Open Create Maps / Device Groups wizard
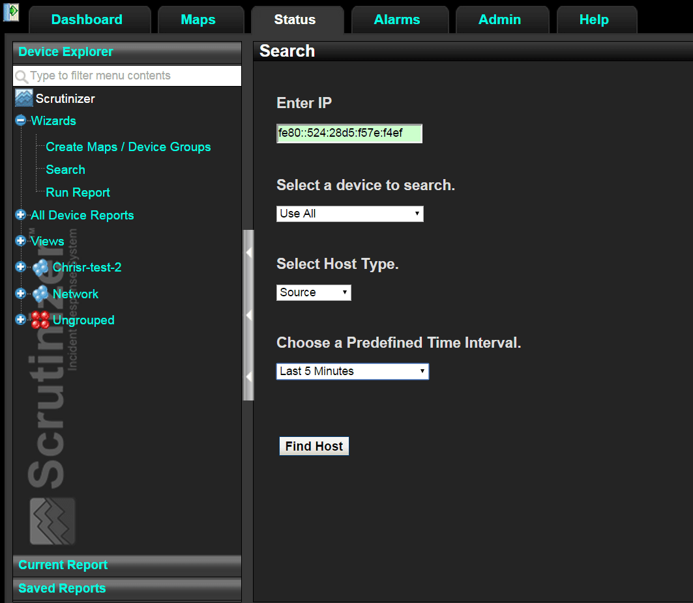Image resolution: width=693 pixels, height=603 pixels. tap(128, 147)
